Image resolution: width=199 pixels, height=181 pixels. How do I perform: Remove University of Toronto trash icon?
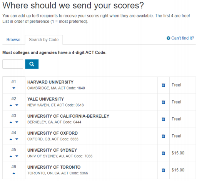(x=163, y=170)
